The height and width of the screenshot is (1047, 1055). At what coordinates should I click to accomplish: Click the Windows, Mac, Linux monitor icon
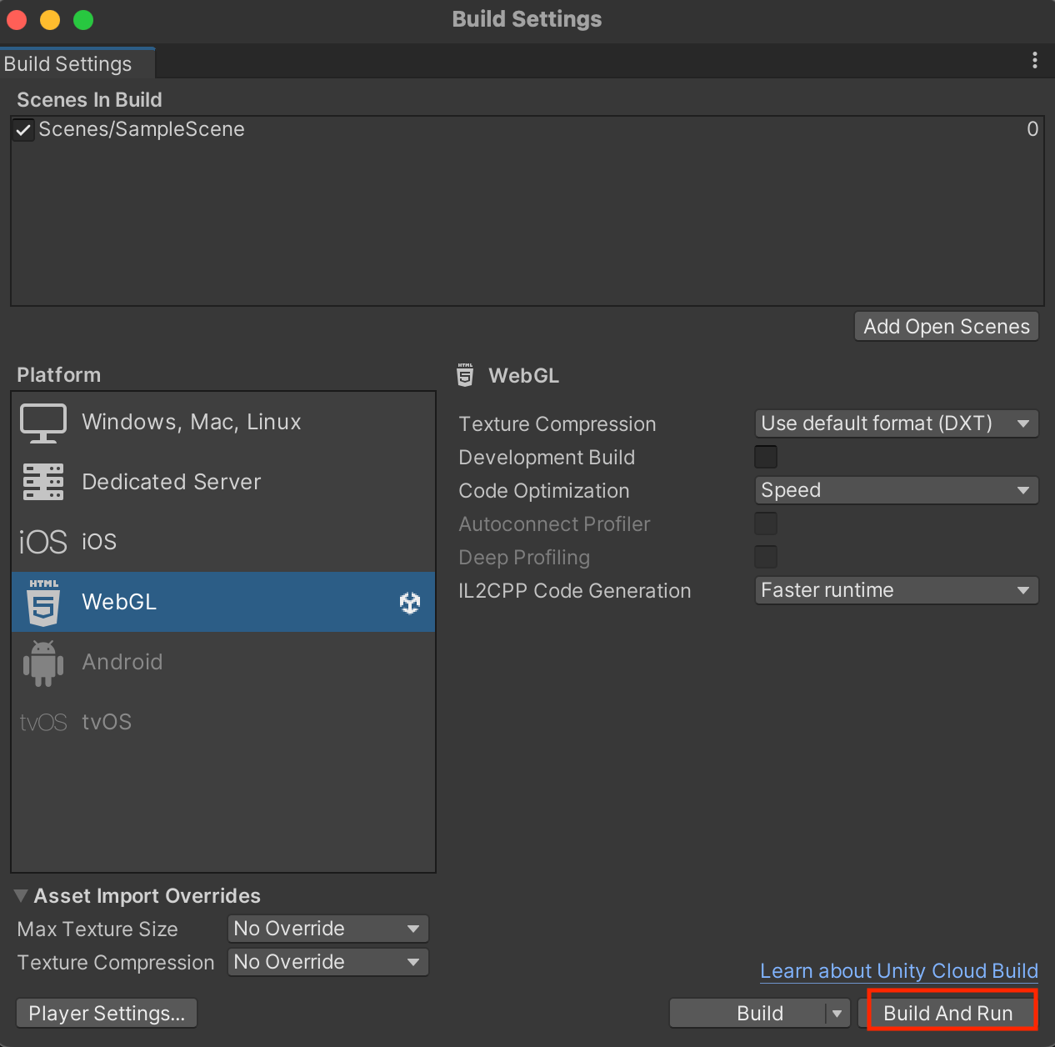pos(43,423)
